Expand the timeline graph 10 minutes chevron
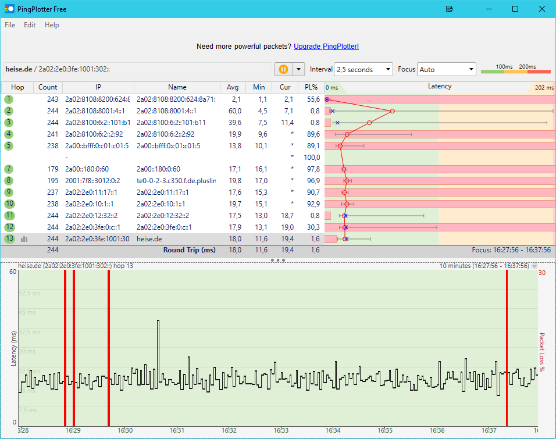 pos(534,266)
